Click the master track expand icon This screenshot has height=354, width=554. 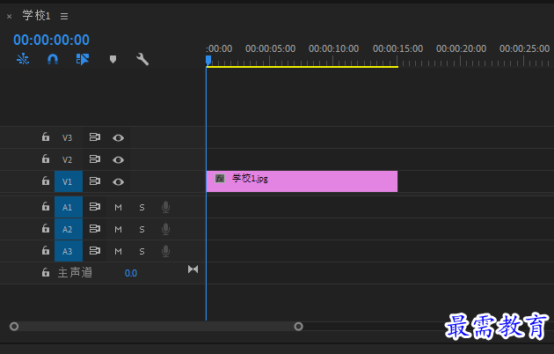point(193,269)
